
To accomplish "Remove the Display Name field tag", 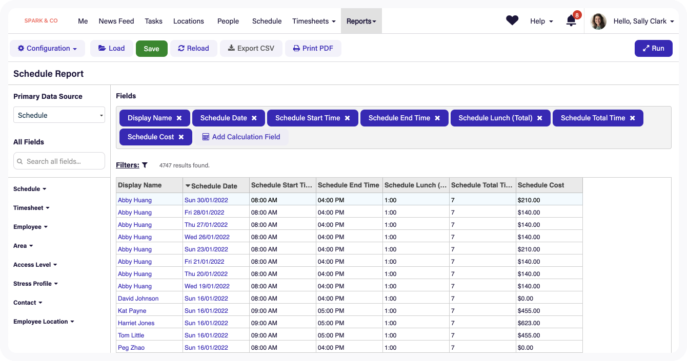I will coord(179,118).
